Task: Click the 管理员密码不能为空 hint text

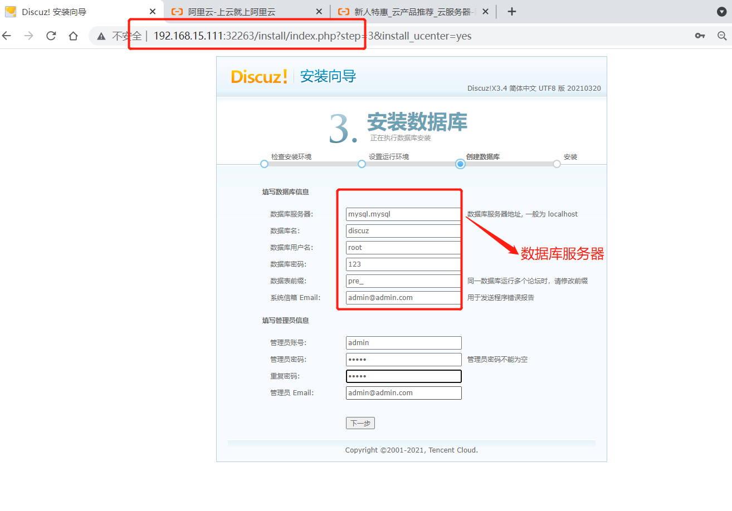Action: (x=497, y=360)
